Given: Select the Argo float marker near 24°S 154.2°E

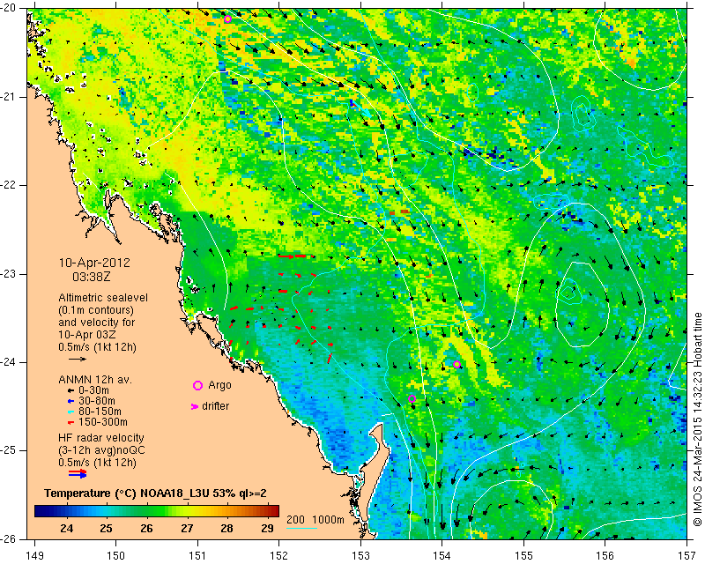Looking at the screenshot, I should [456, 365].
